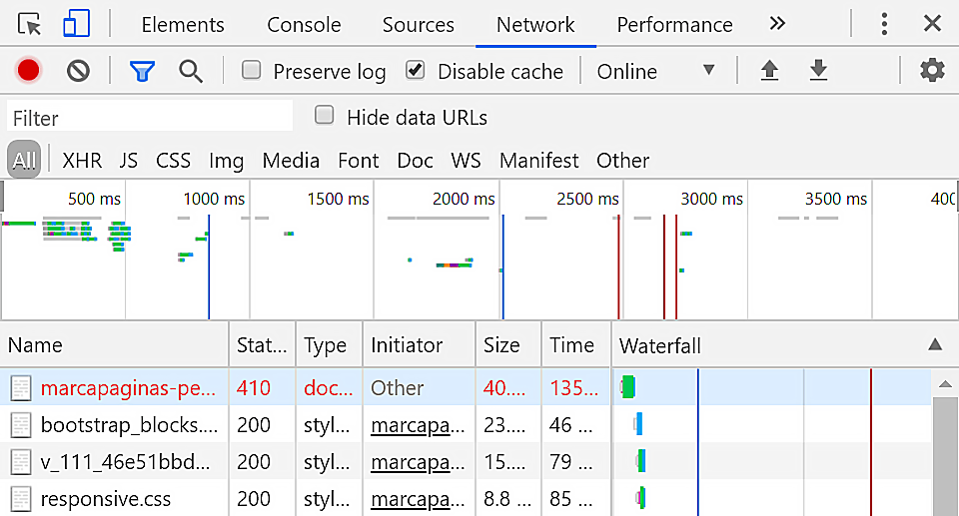Switch to the Console tab
The width and height of the screenshot is (959, 516).
(304, 24)
